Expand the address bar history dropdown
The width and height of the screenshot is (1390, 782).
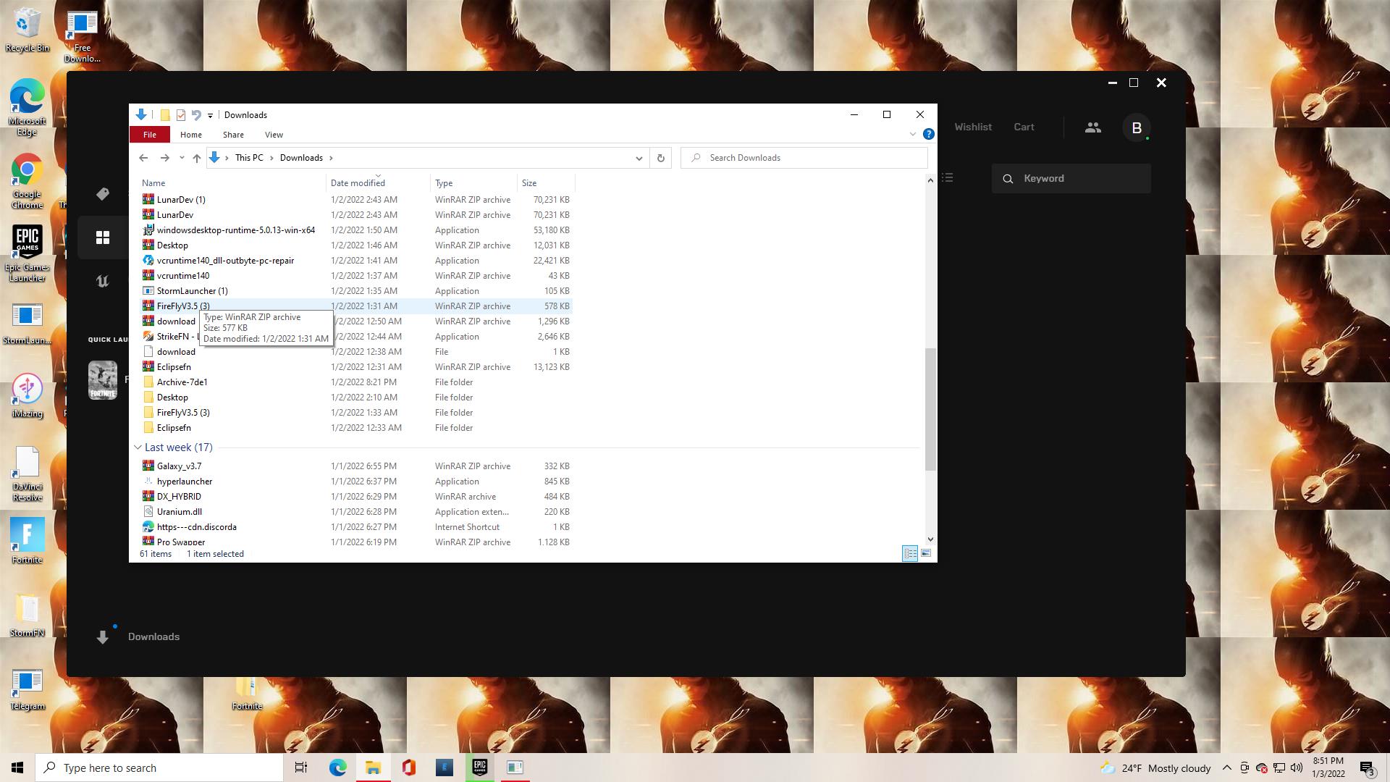[x=639, y=158]
